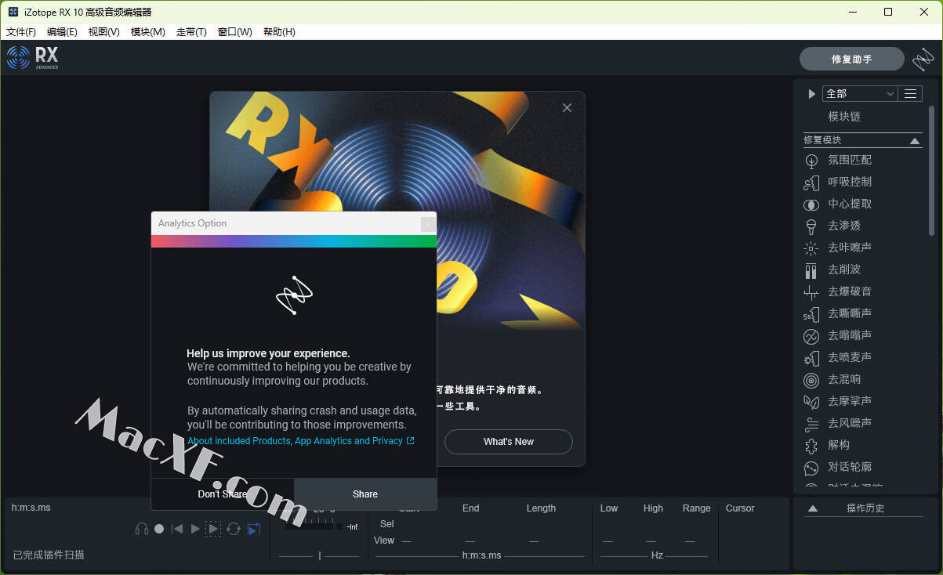The height and width of the screenshot is (575, 943).
Task: Click the 已完成插件扫描 status text
Action: [x=49, y=555]
